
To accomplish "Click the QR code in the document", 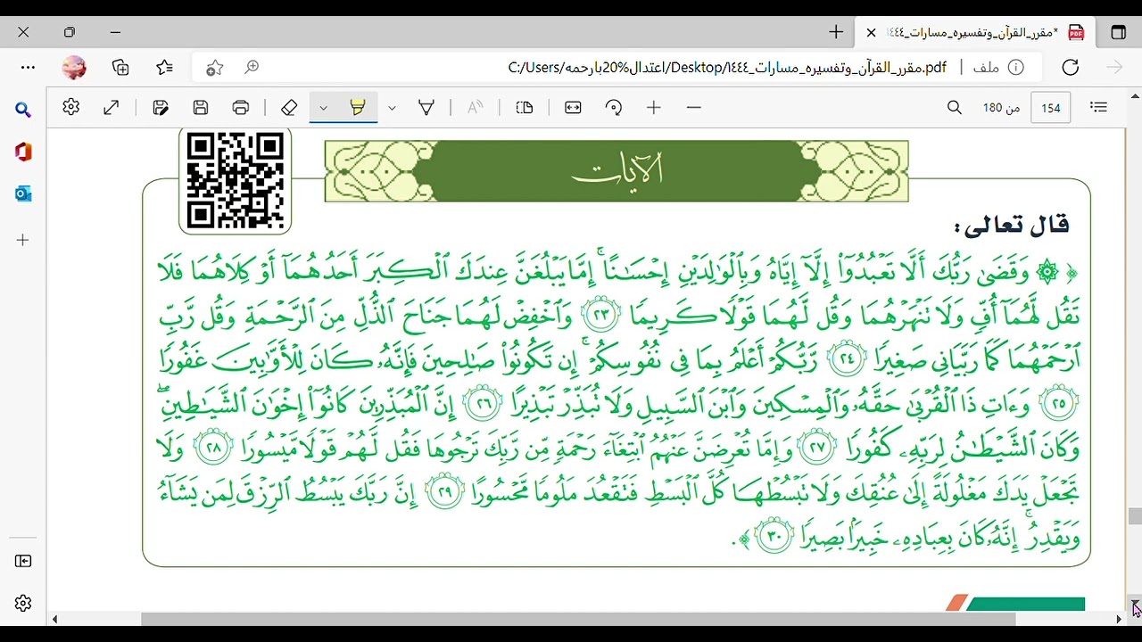I will [x=236, y=181].
